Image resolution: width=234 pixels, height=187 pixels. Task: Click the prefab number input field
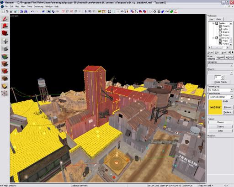218,77
